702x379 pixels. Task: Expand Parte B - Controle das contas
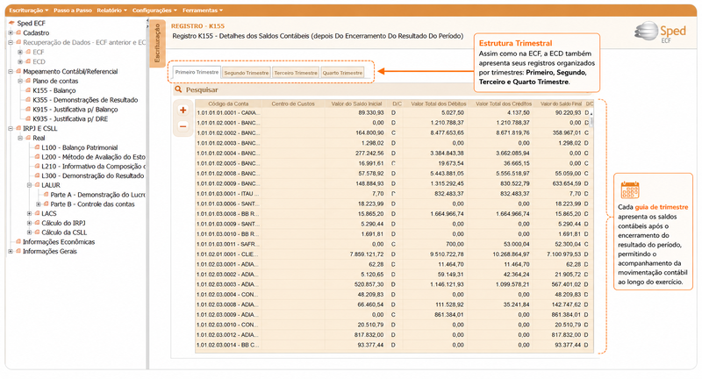click(38, 204)
